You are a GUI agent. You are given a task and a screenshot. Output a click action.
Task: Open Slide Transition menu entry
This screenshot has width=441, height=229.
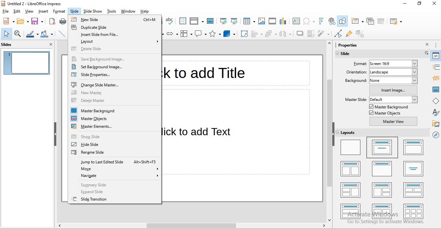115,199
